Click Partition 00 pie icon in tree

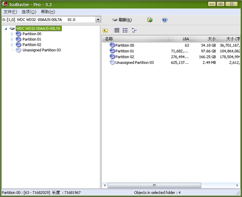[19, 34]
